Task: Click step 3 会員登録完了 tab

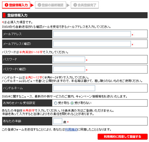Action: (x=85, y=5)
